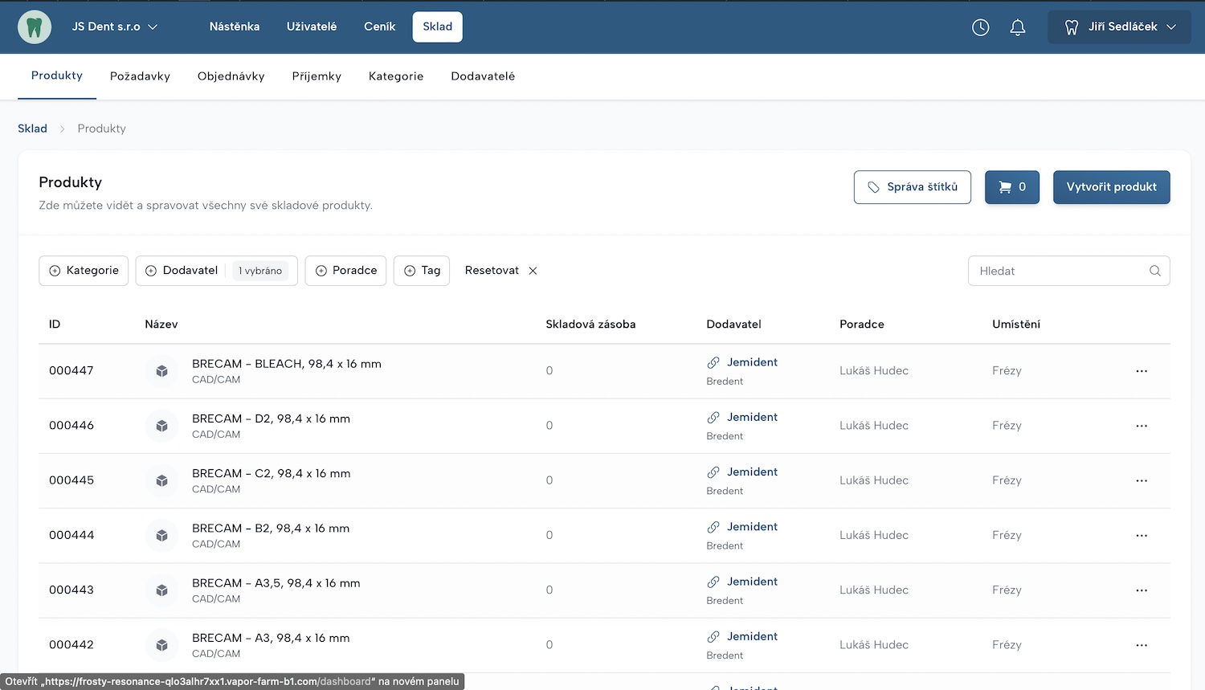Click the Vytvořit produkt button
Image resolution: width=1205 pixels, height=690 pixels.
(x=1112, y=187)
